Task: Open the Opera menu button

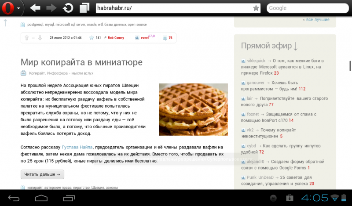Action: [x=11, y=8]
